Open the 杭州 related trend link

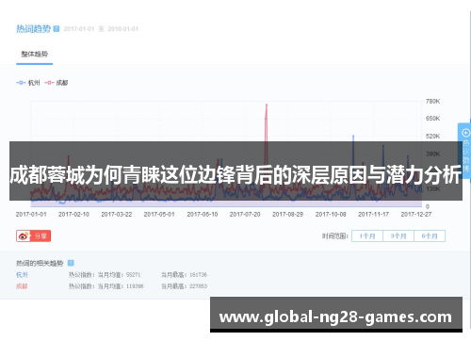pyautogui.click(x=22, y=275)
